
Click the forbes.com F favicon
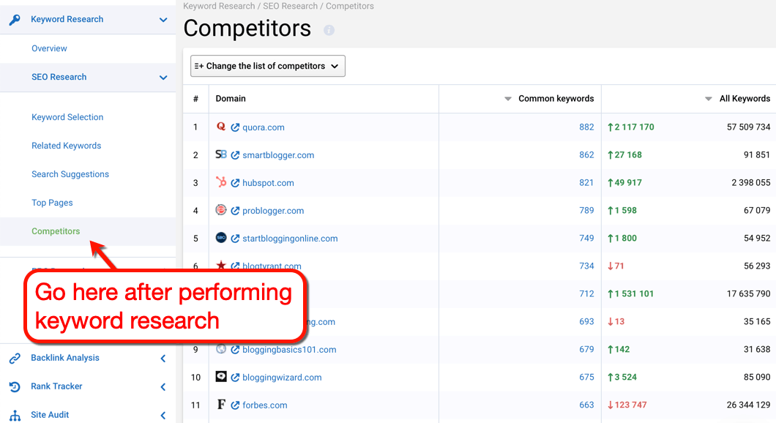[221, 405]
